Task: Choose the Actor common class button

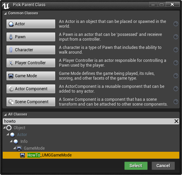Action: [31, 24]
